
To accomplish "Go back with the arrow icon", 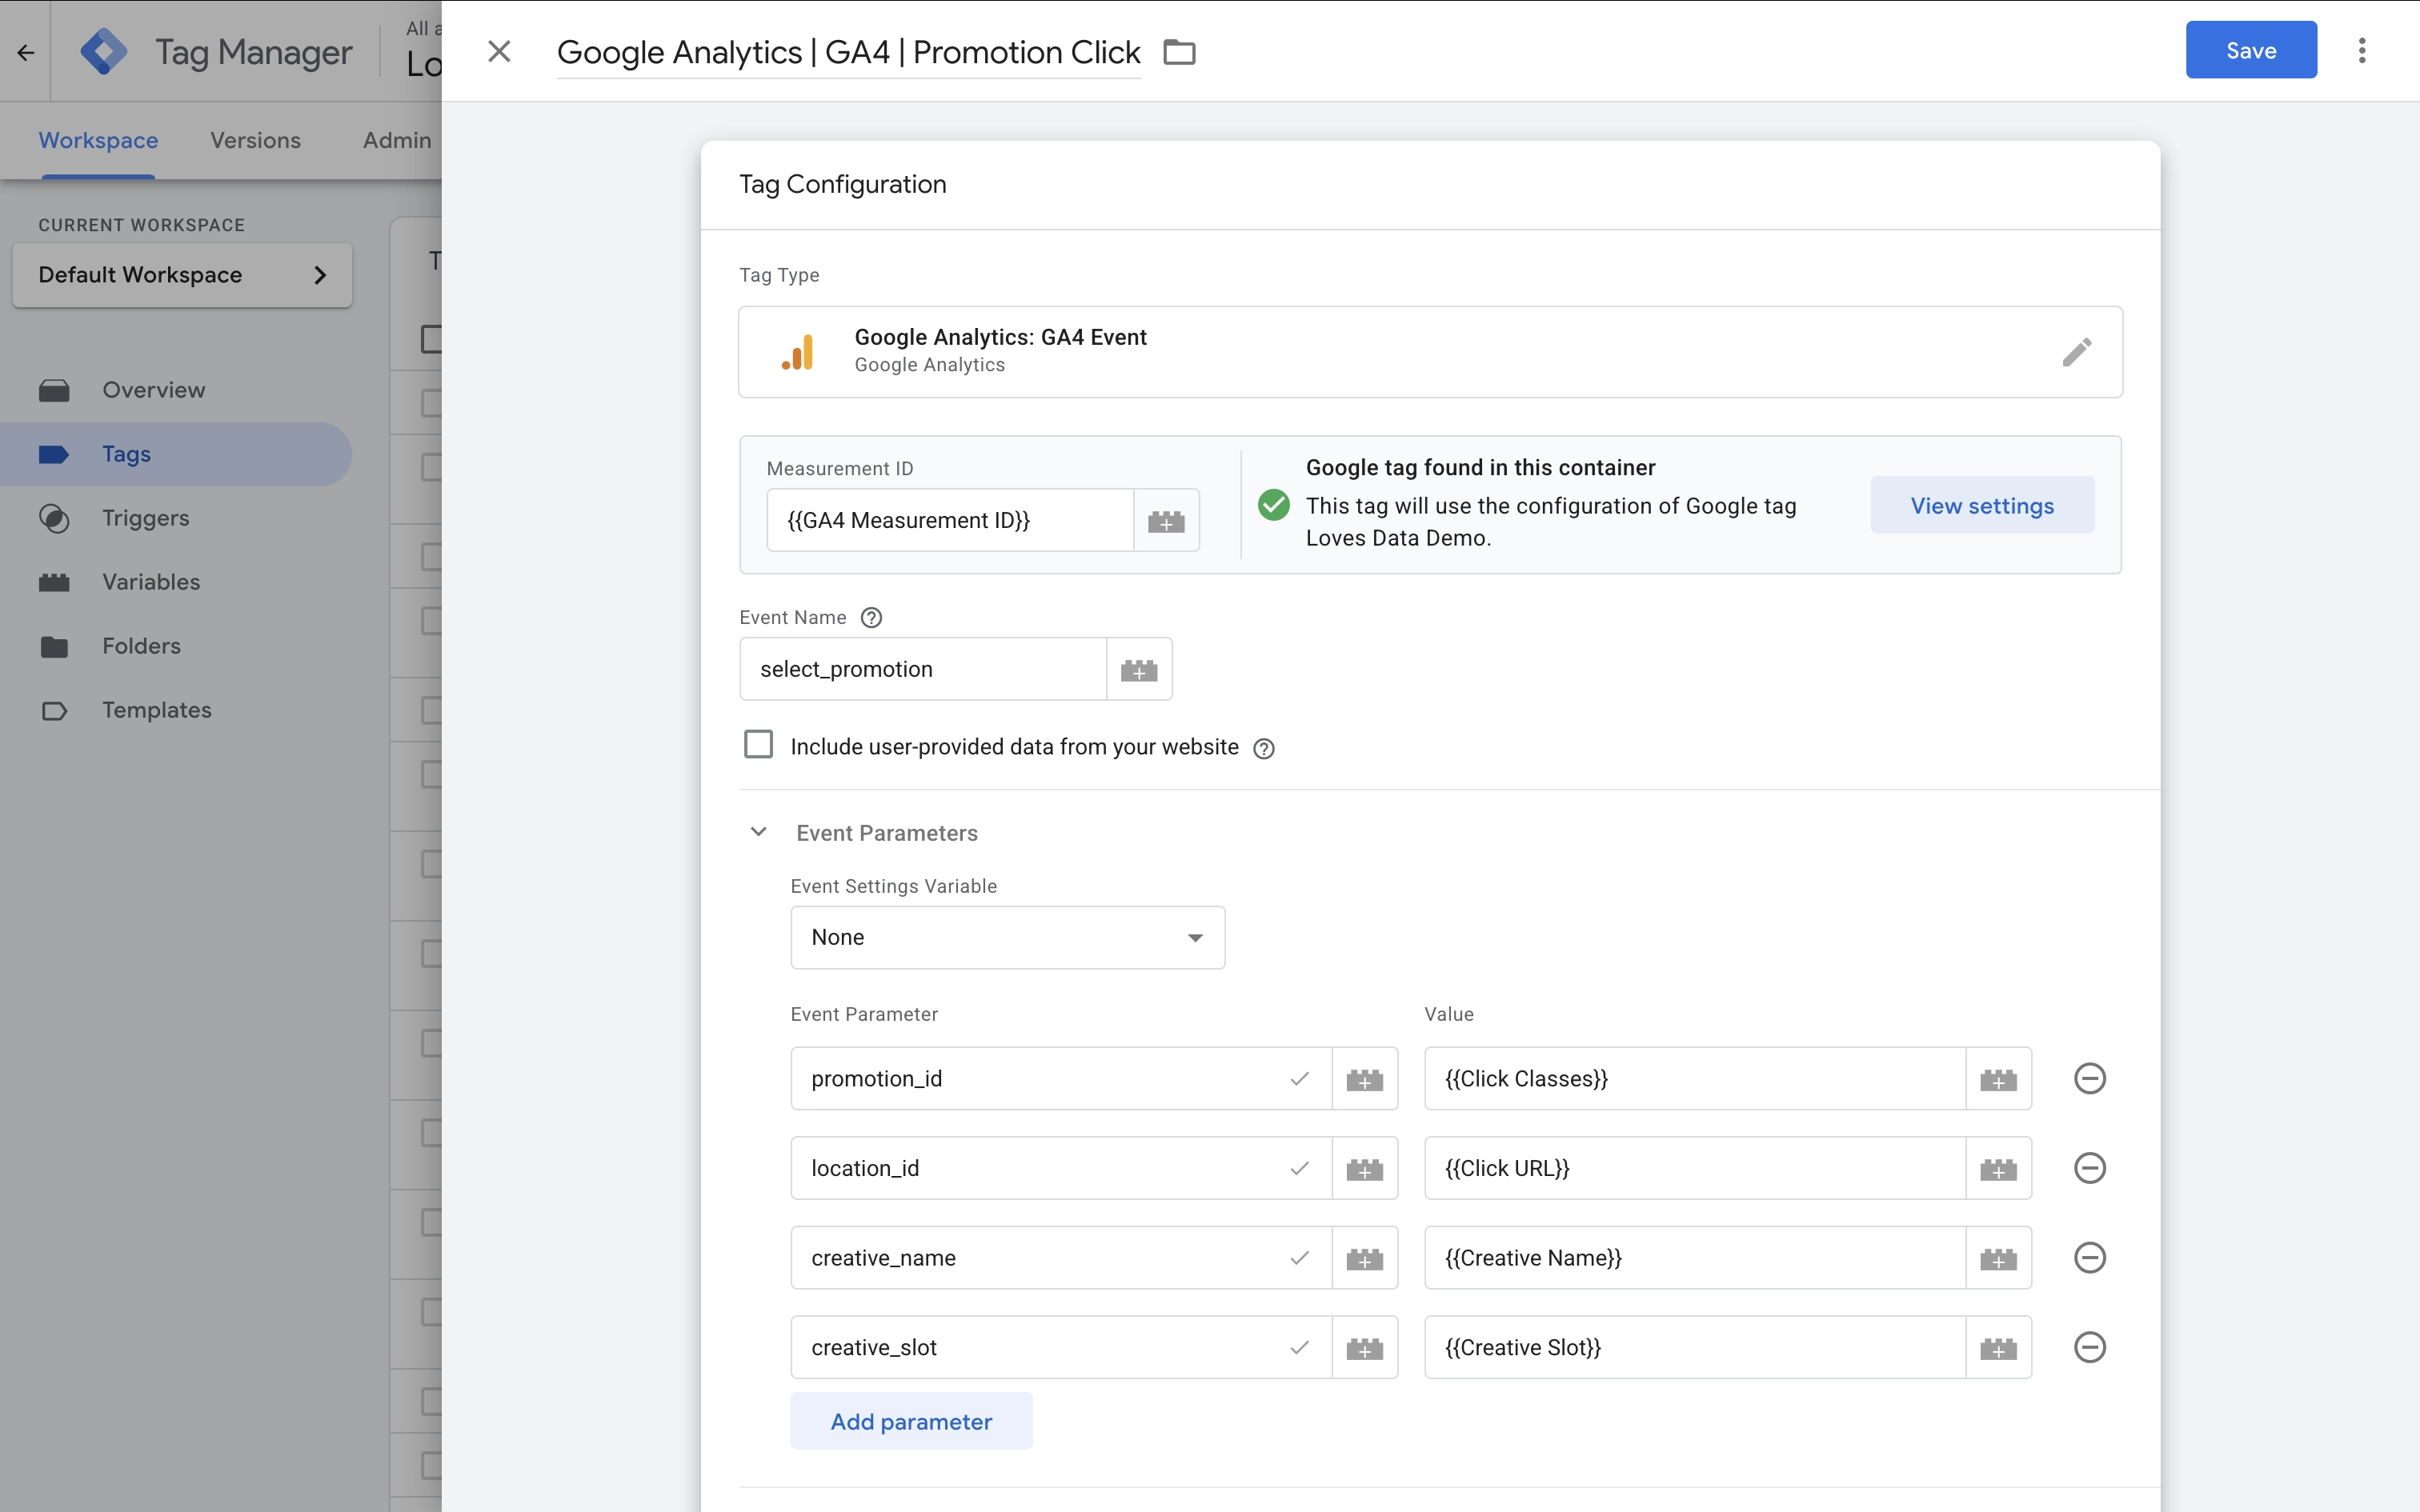I will click(x=25, y=52).
